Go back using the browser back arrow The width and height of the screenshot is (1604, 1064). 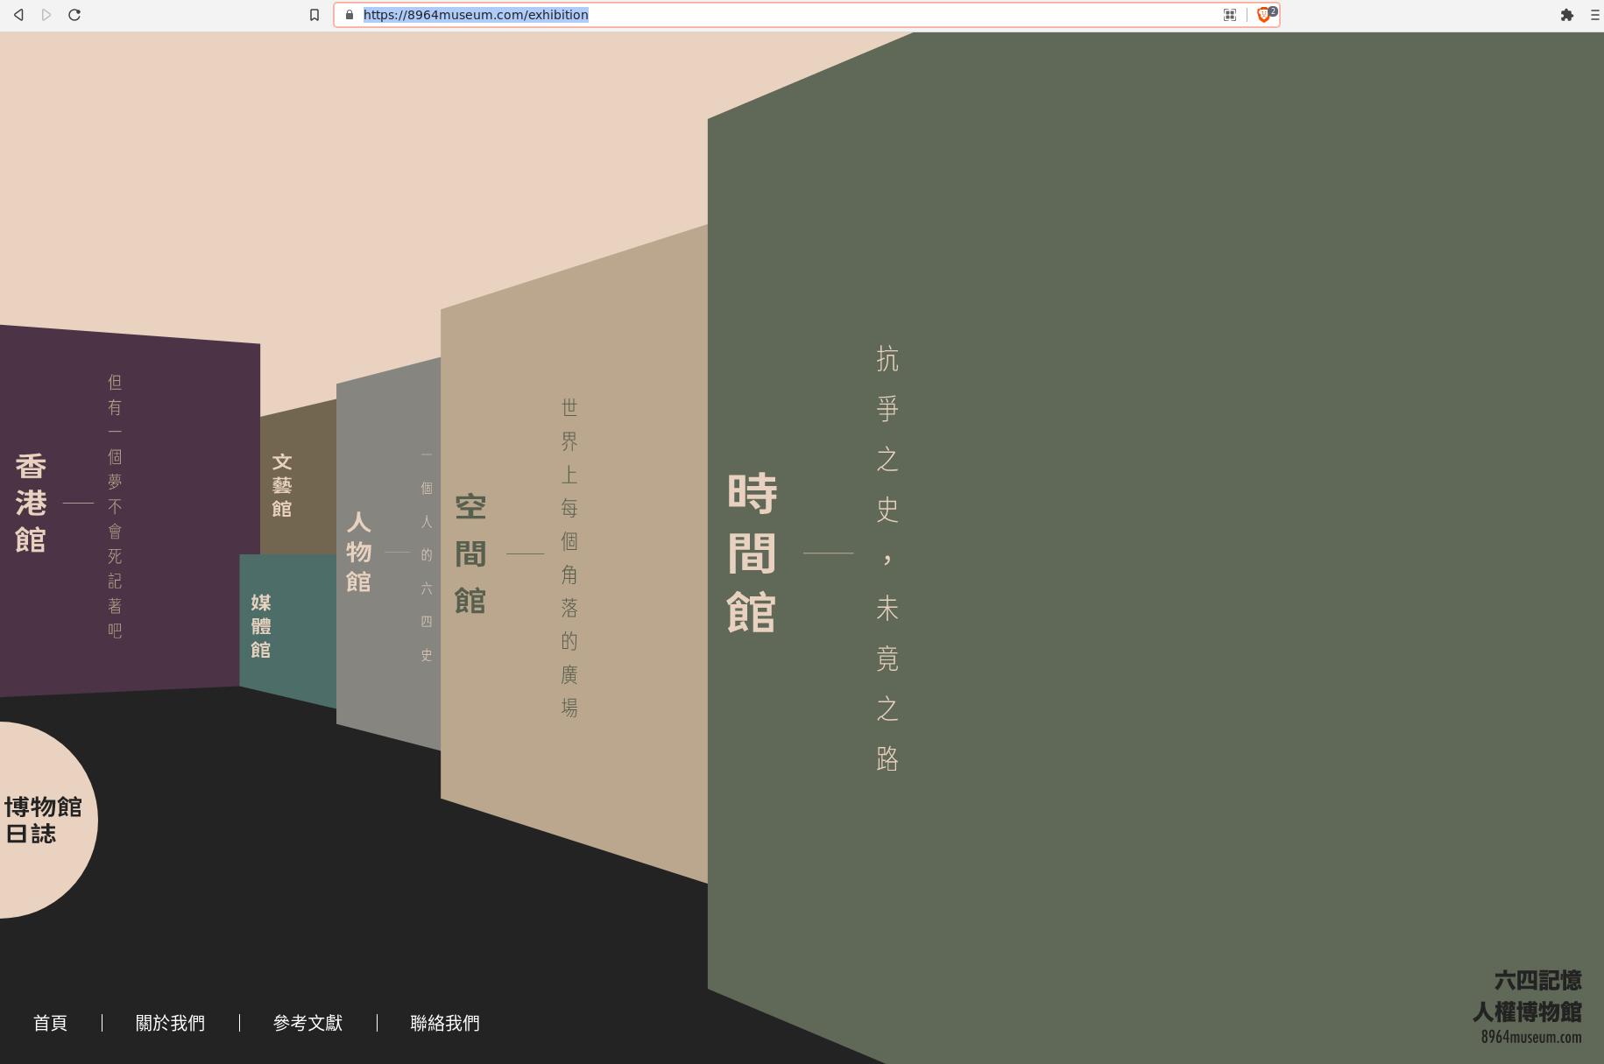[x=18, y=15]
